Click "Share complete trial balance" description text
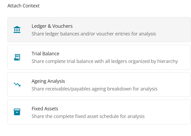Image resolution: width=191 pixels, height=136 pixels. click(x=105, y=61)
